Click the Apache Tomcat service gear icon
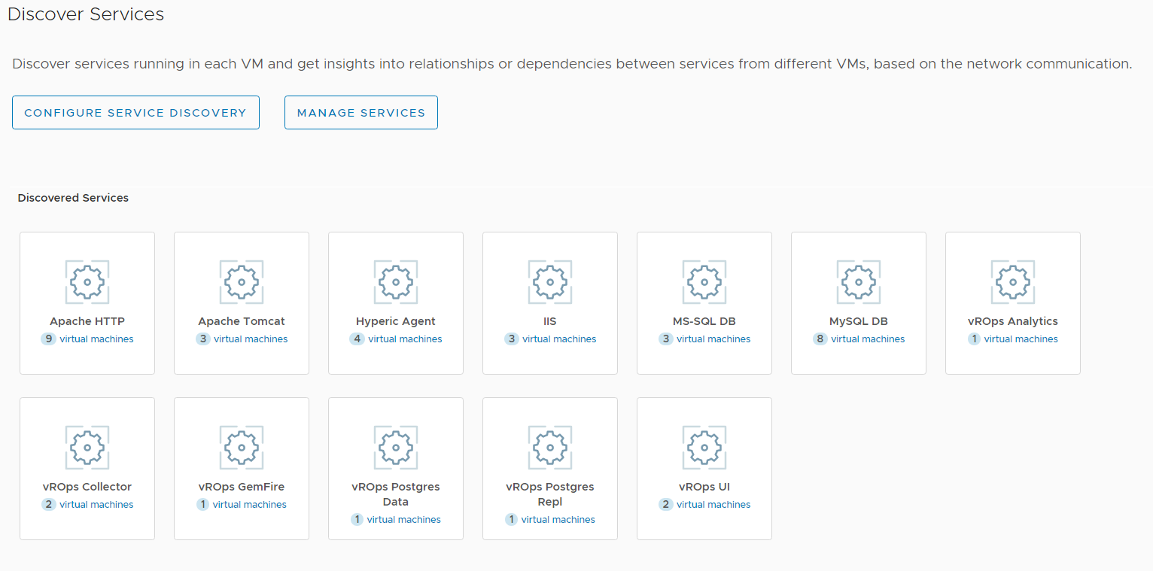 click(x=242, y=282)
